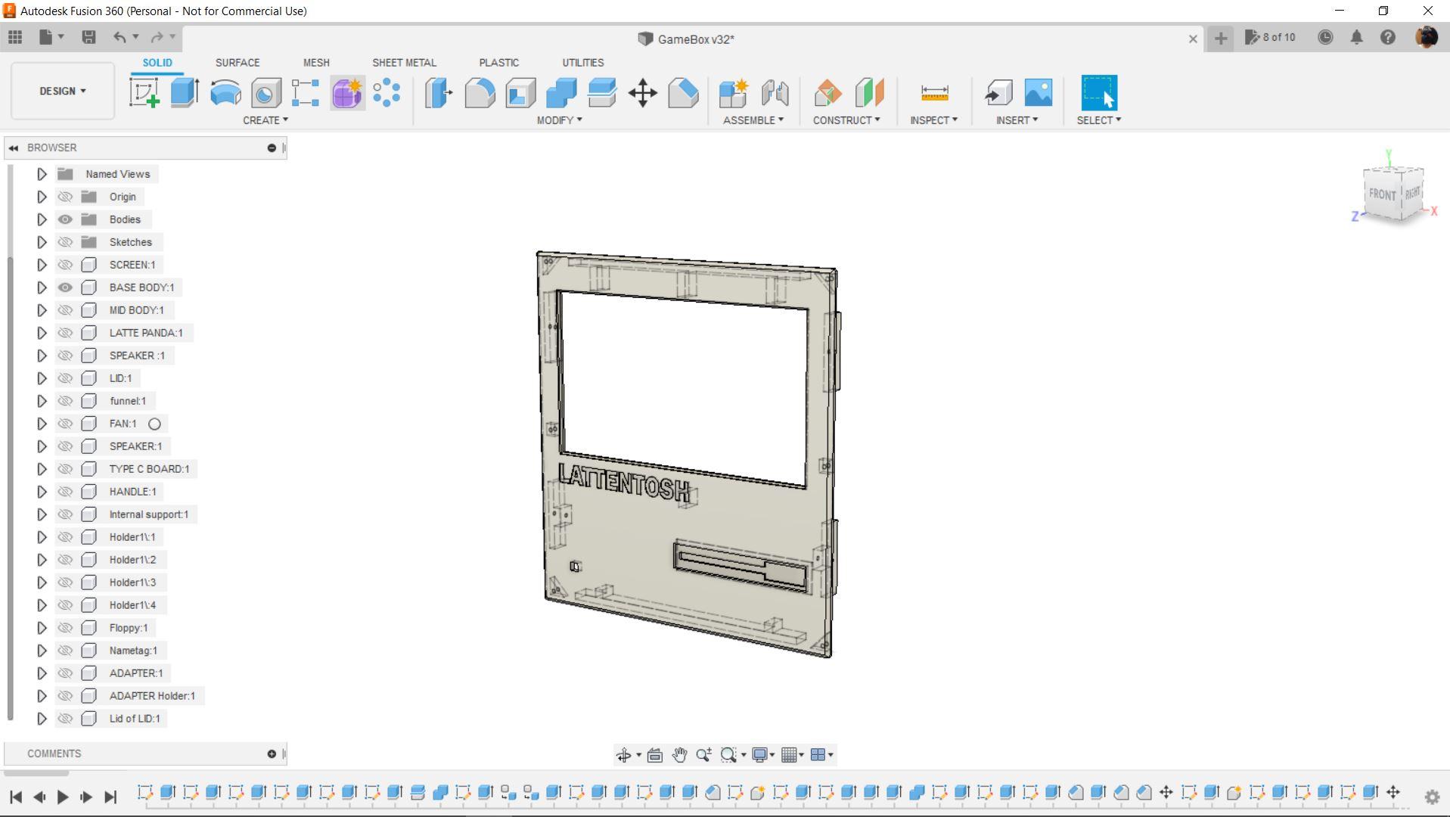The image size is (1450, 817).
Task: Undo the last action
Action: 120,37
